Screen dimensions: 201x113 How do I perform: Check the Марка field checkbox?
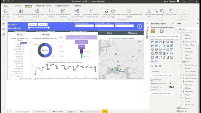[x=181, y=35]
